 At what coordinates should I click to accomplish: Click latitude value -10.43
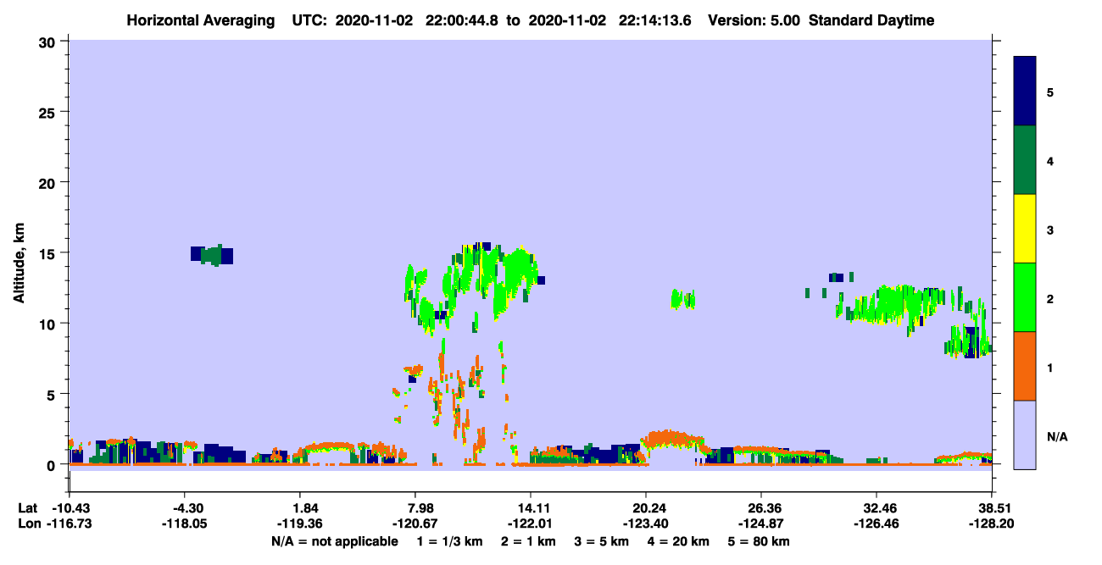[x=70, y=507]
